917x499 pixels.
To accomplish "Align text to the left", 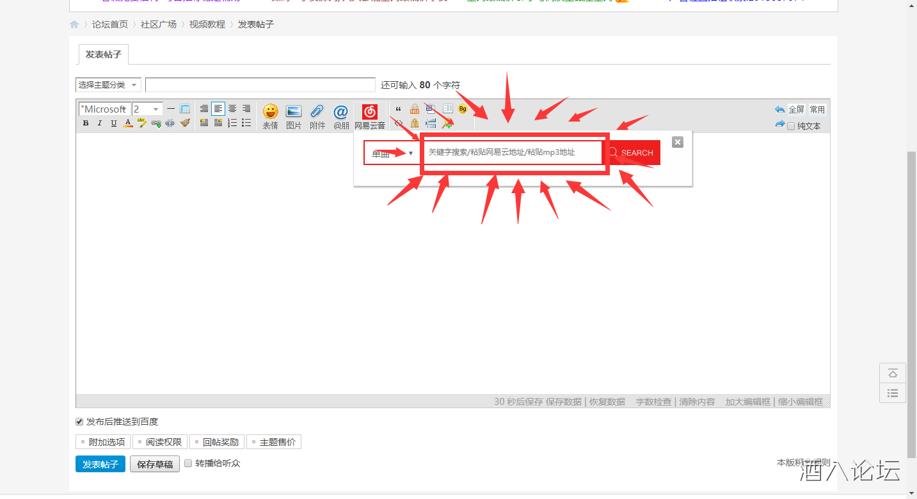I will pyautogui.click(x=218, y=109).
